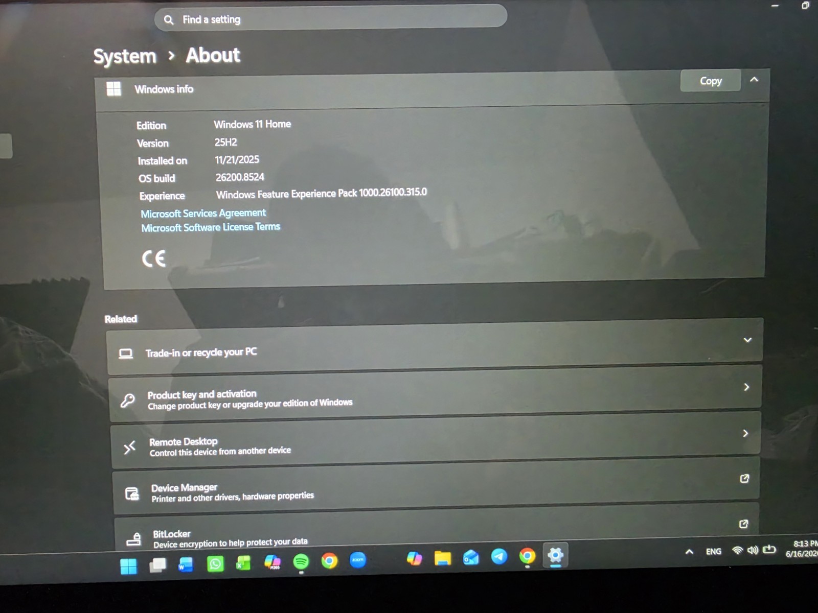Focus the Find a setting search box
Image resolution: width=818 pixels, height=613 pixels.
point(331,18)
